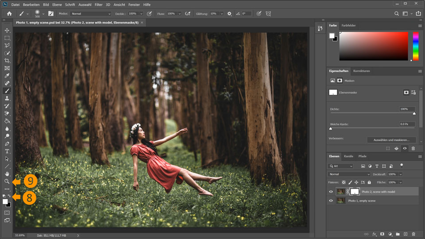This screenshot has height=239, width=425.
Task: Click the swap foreground/background colors arrow
Action: (x=9, y=196)
